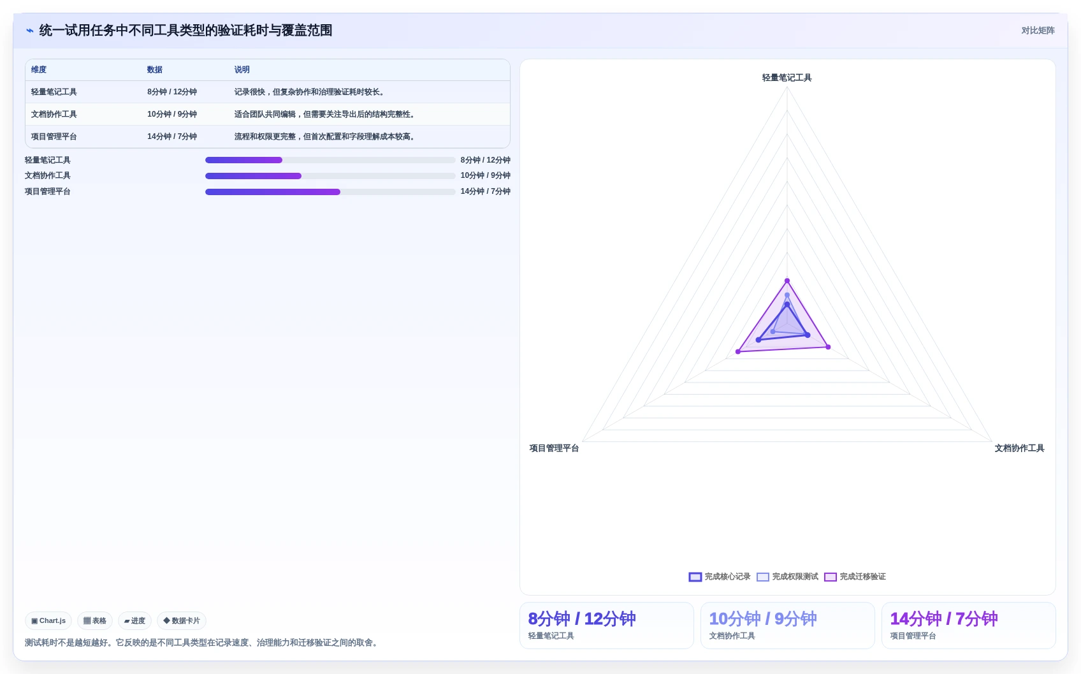Click the 轻量笔记工具 progress bar
The width and height of the screenshot is (1081, 674).
point(330,160)
